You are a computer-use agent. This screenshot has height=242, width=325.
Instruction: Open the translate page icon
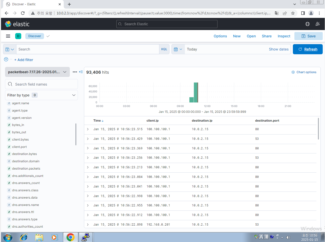[277, 13]
